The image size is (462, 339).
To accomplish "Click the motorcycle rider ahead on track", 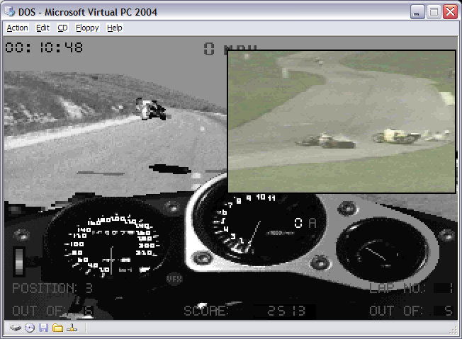I will 150,109.
